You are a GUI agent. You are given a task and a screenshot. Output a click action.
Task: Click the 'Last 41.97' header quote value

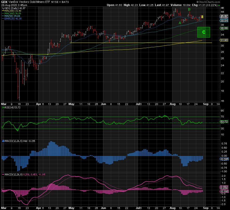162,5
